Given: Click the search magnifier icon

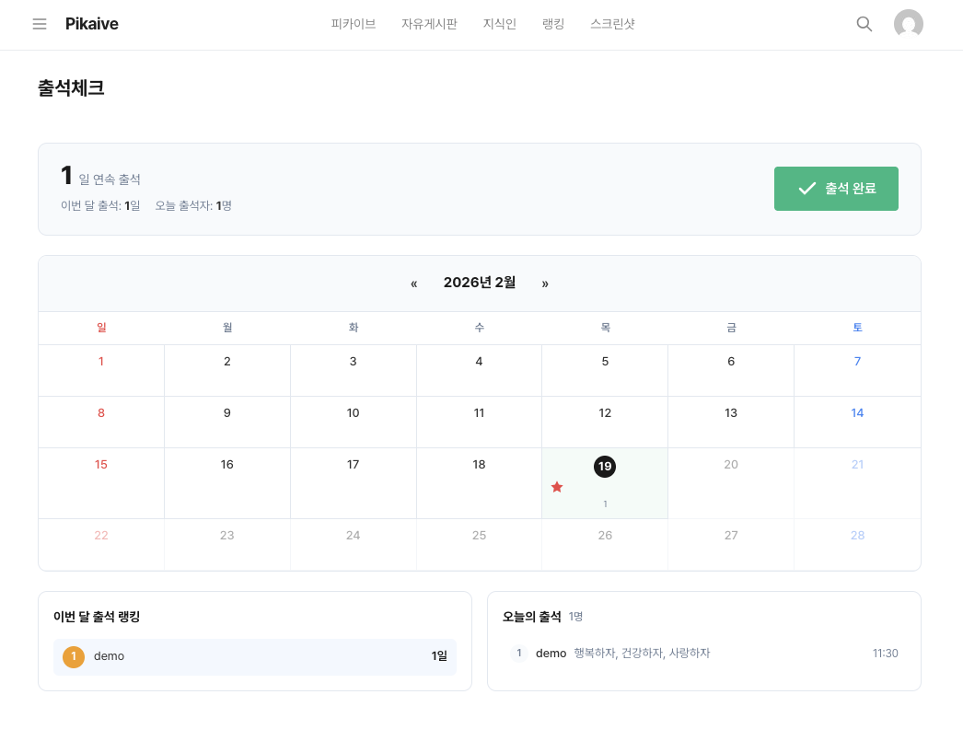Looking at the screenshot, I should tap(864, 24).
